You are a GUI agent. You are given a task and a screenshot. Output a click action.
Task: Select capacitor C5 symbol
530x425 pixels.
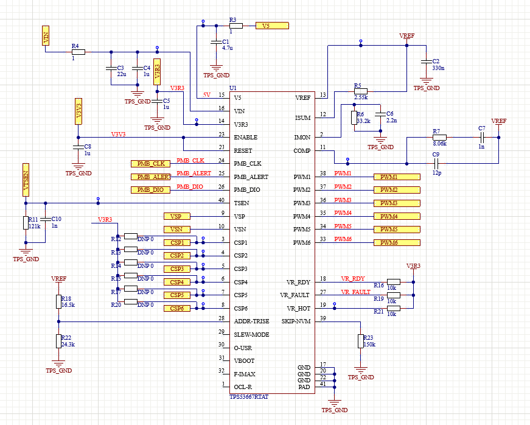pos(157,101)
